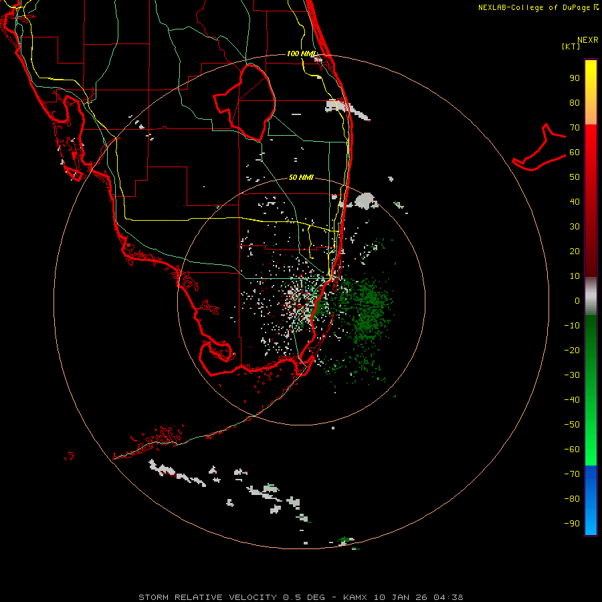Click the -90 knot legend value
This screenshot has height=602, width=602.
click(572, 524)
